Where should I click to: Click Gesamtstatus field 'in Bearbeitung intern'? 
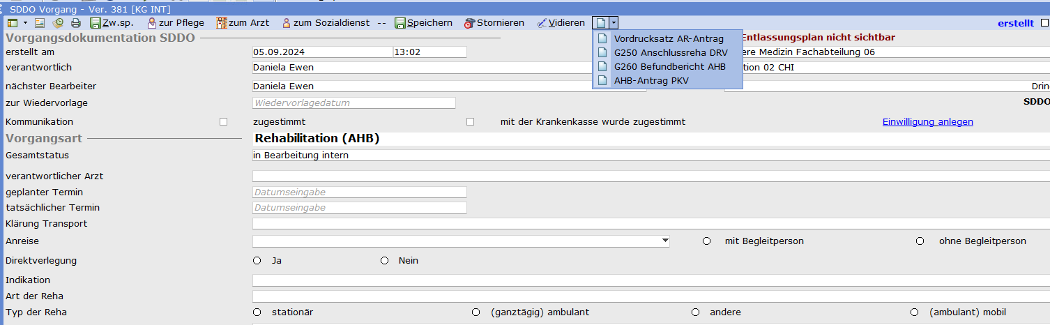651,155
